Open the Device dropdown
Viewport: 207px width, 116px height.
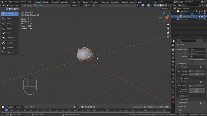click(x=197, y=56)
